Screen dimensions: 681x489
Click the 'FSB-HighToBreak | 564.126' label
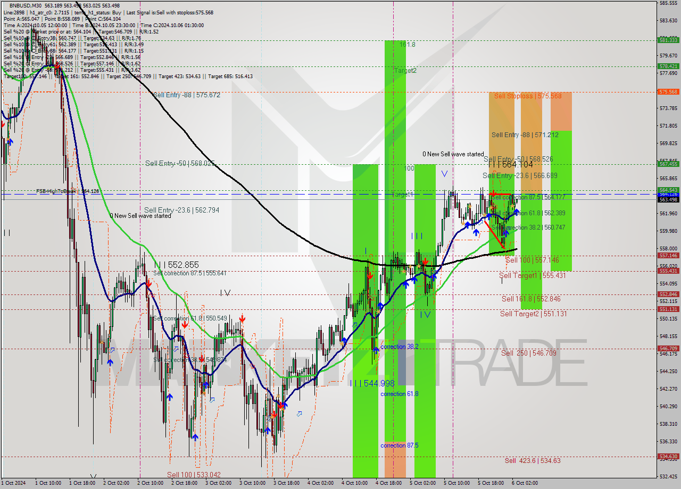(68, 191)
